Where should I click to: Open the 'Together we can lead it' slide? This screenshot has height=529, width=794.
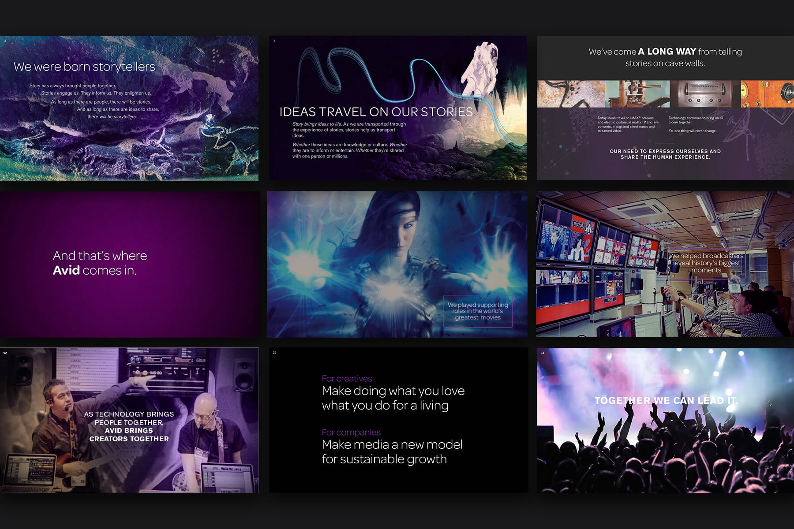(x=665, y=420)
